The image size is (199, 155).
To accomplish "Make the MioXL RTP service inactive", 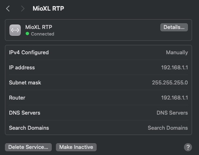I will pos(76,147).
